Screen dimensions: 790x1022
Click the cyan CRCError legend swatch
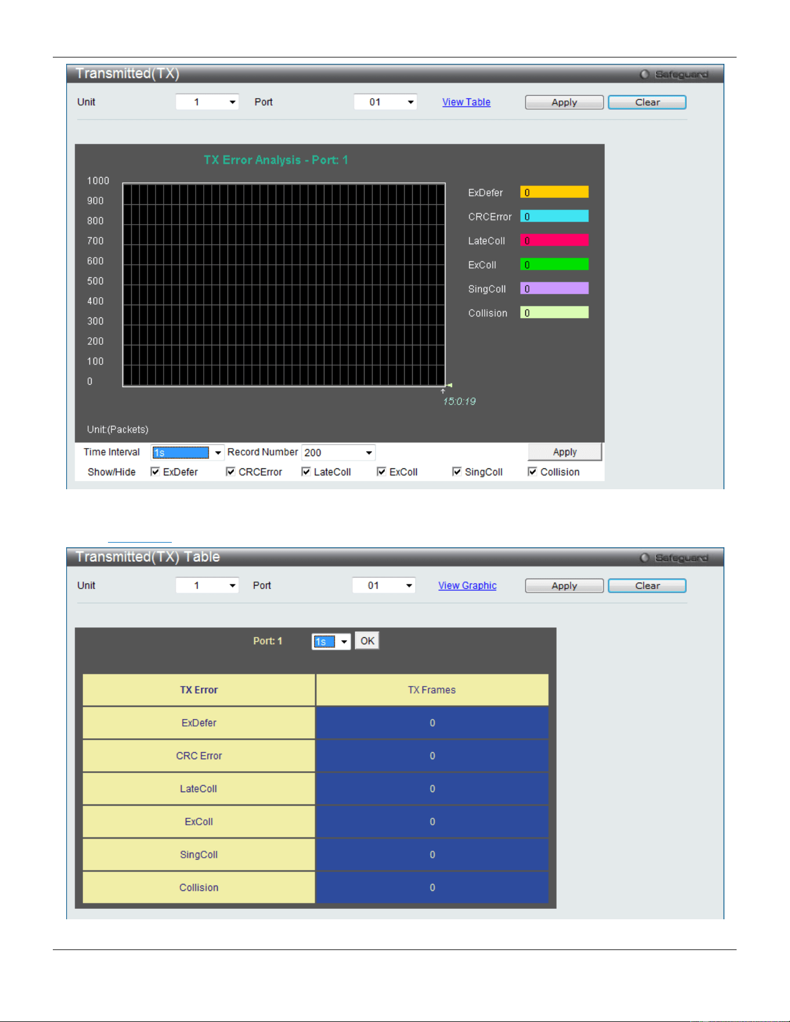(554, 216)
